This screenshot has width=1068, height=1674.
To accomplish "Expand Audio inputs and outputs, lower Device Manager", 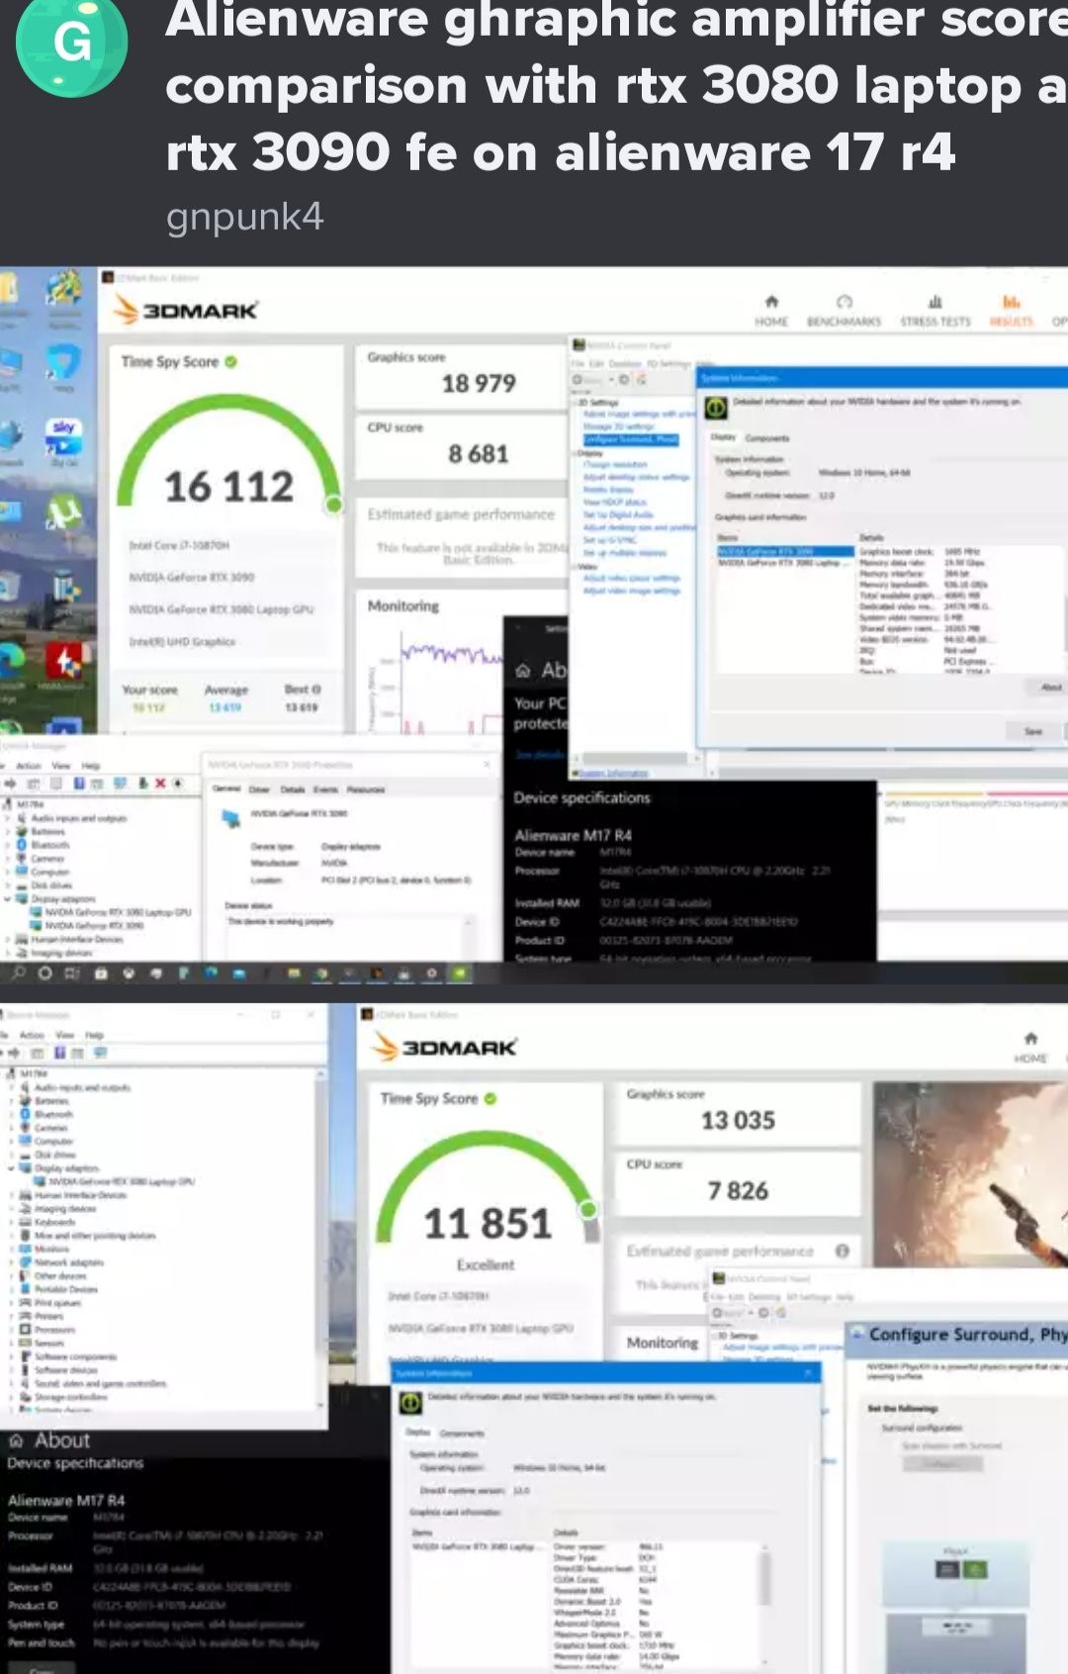I will click(x=12, y=1087).
